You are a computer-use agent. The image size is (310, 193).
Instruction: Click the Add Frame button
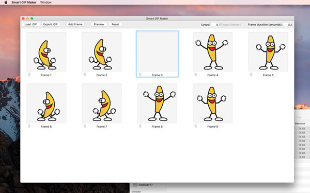[75, 24]
